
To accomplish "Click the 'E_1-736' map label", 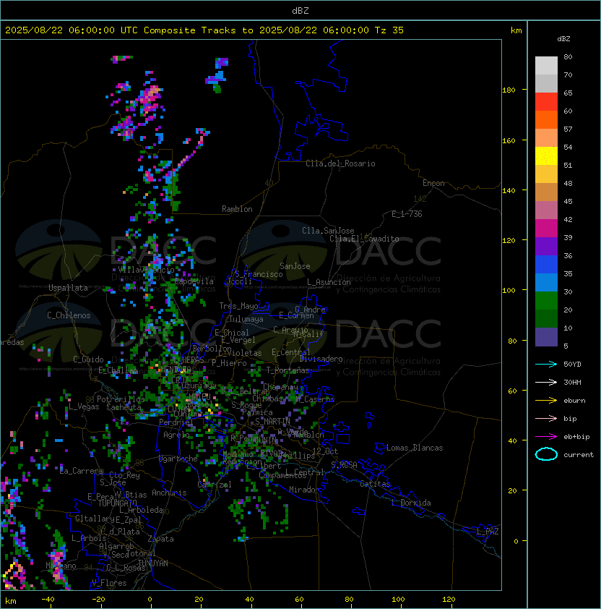I will (407, 214).
